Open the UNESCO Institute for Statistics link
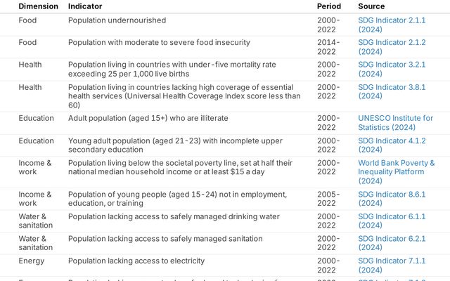 (395, 119)
